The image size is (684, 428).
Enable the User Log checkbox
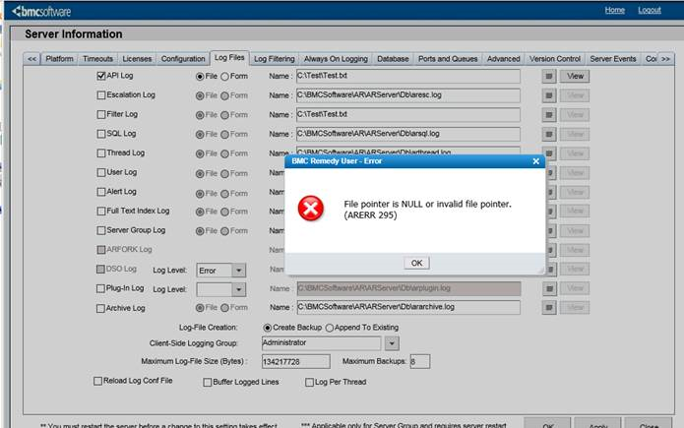pos(101,172)
